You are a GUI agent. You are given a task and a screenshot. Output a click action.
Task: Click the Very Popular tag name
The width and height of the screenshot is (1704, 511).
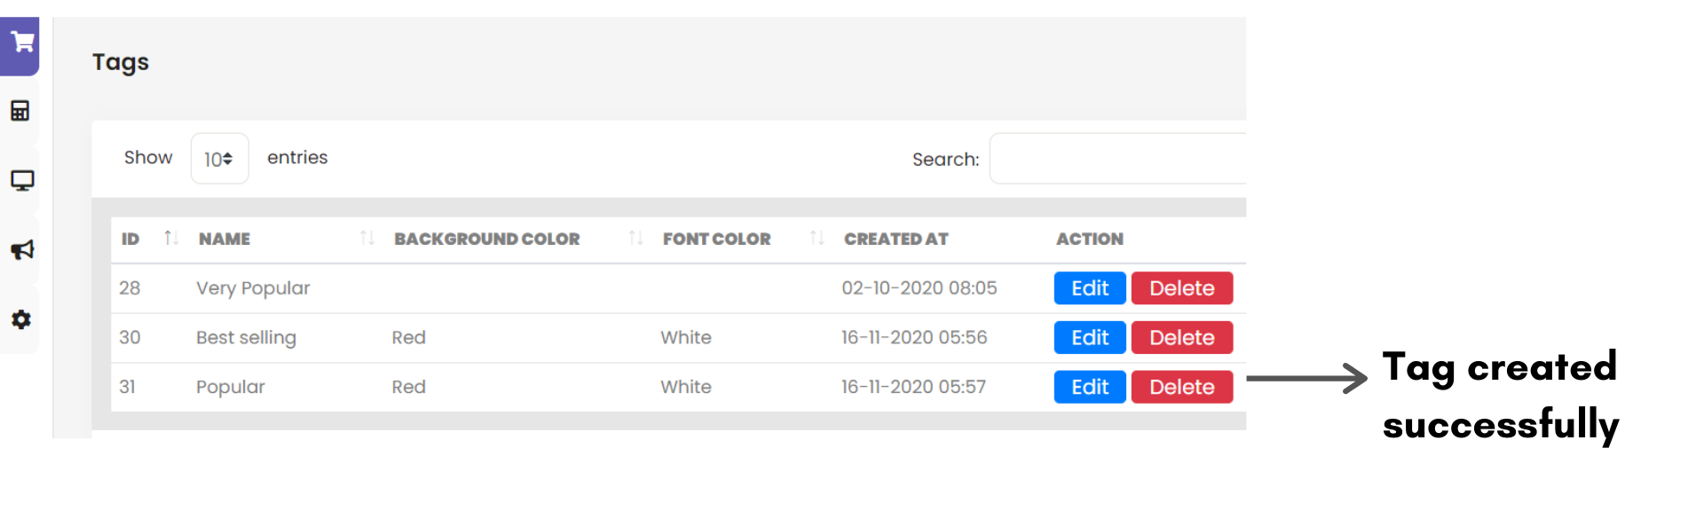tap(253, 288)
